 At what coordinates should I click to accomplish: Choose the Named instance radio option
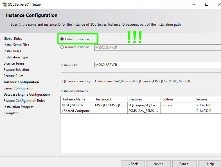tap(62, 47)
